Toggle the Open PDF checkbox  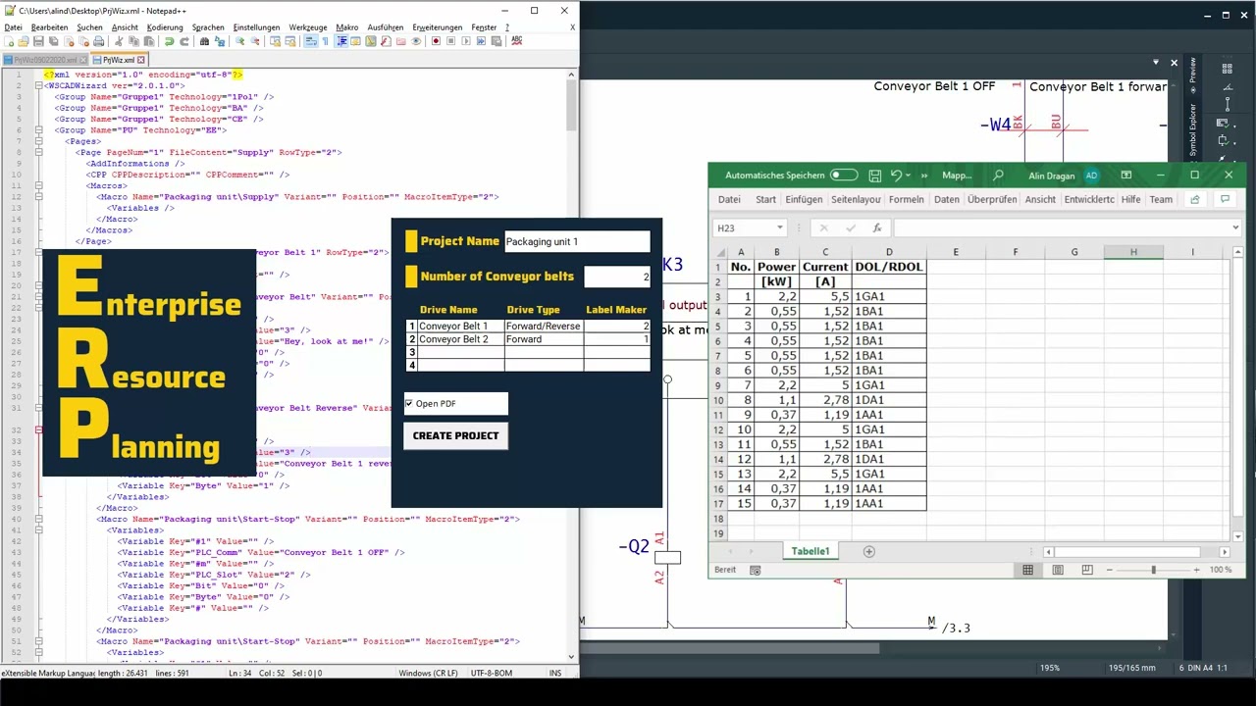coord(409,404)
